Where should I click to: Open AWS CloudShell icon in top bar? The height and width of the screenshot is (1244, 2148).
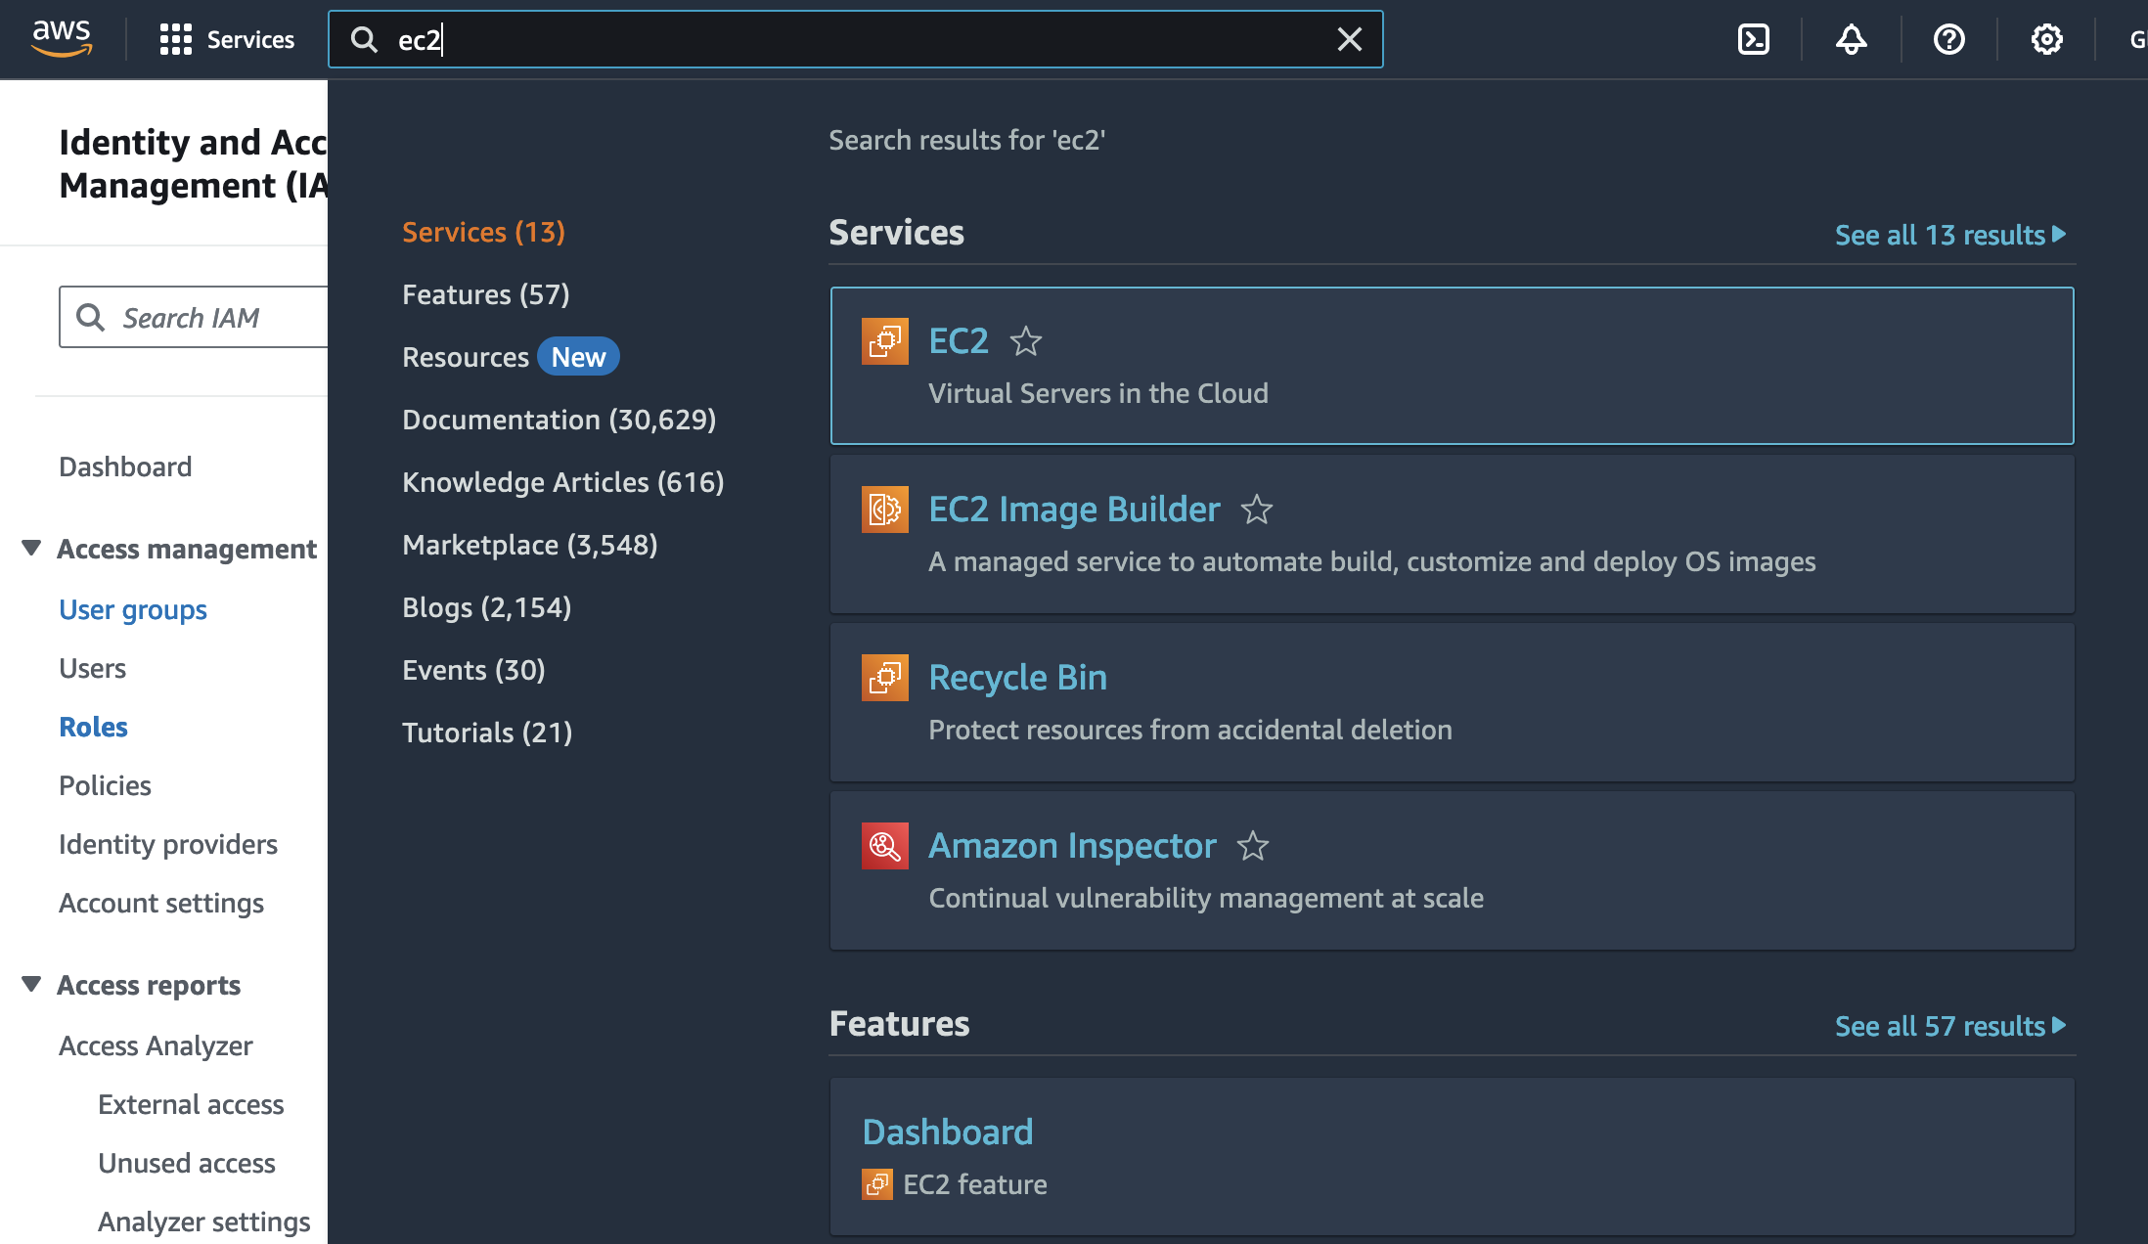pyautogui.click(x=1753, y=39)
